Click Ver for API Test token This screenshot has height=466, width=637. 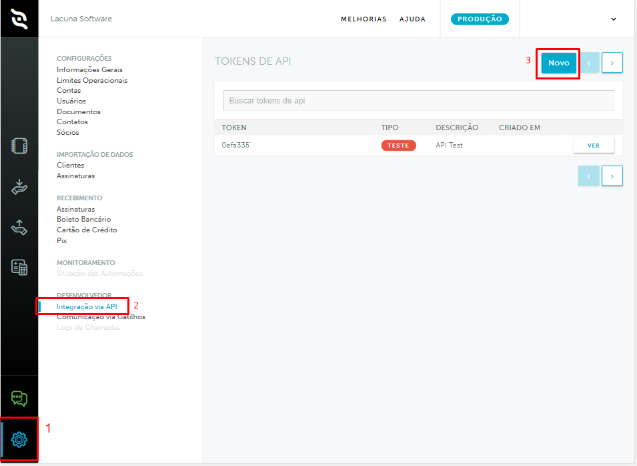(594, 146)
